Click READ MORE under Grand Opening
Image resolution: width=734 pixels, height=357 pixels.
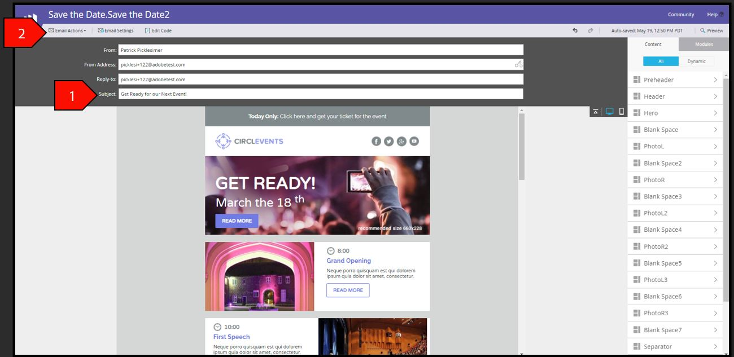[348, 290]
